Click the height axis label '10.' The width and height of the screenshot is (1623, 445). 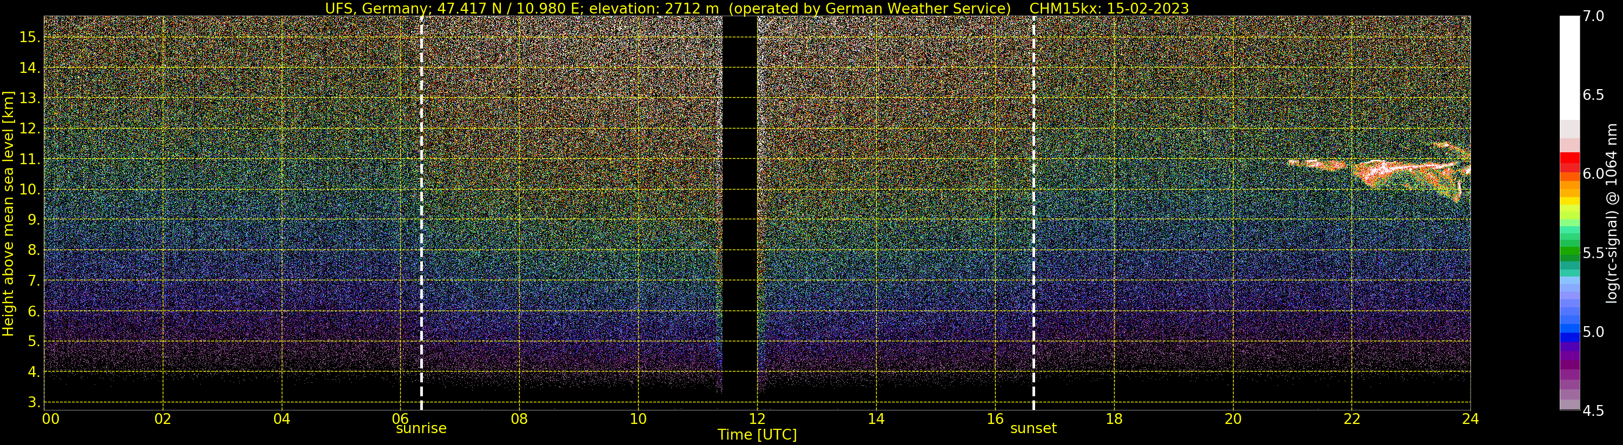[x=30, y=190]
